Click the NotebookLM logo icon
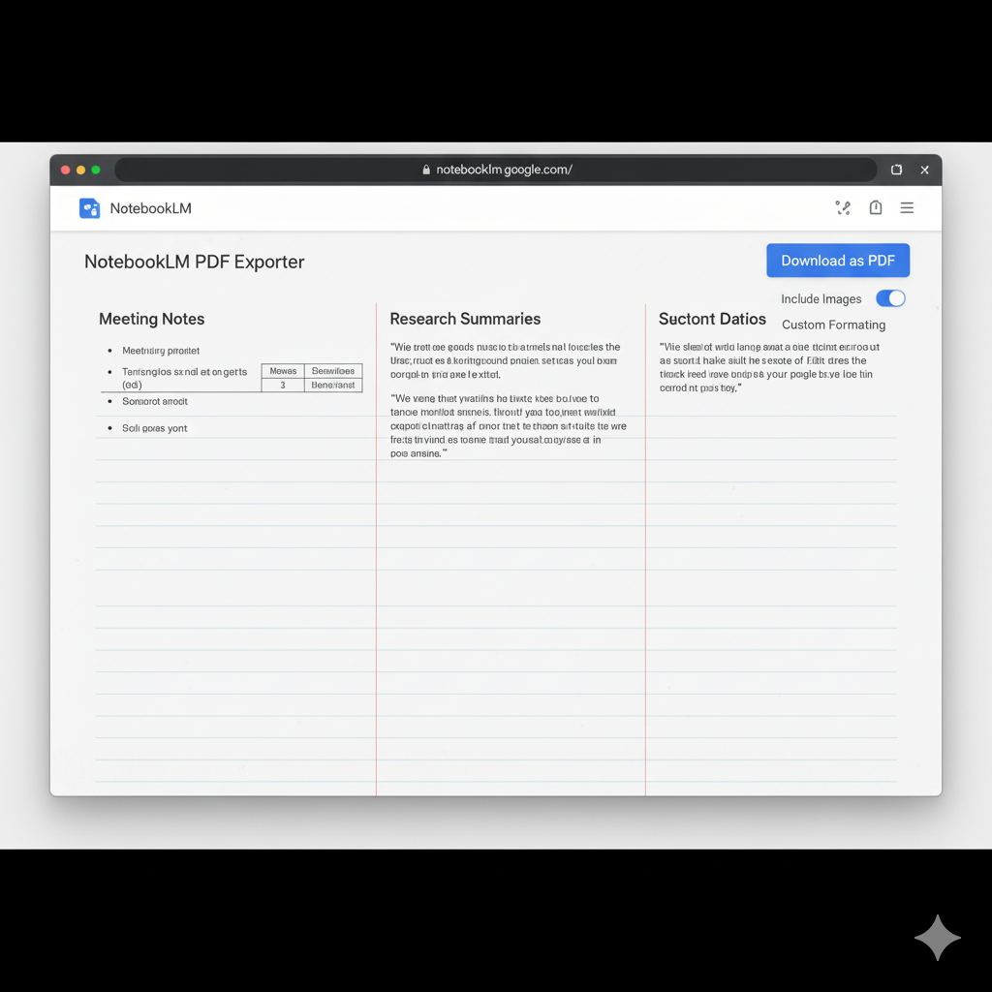Viewport: 992px width, 992px height. (x=89, y=207)
